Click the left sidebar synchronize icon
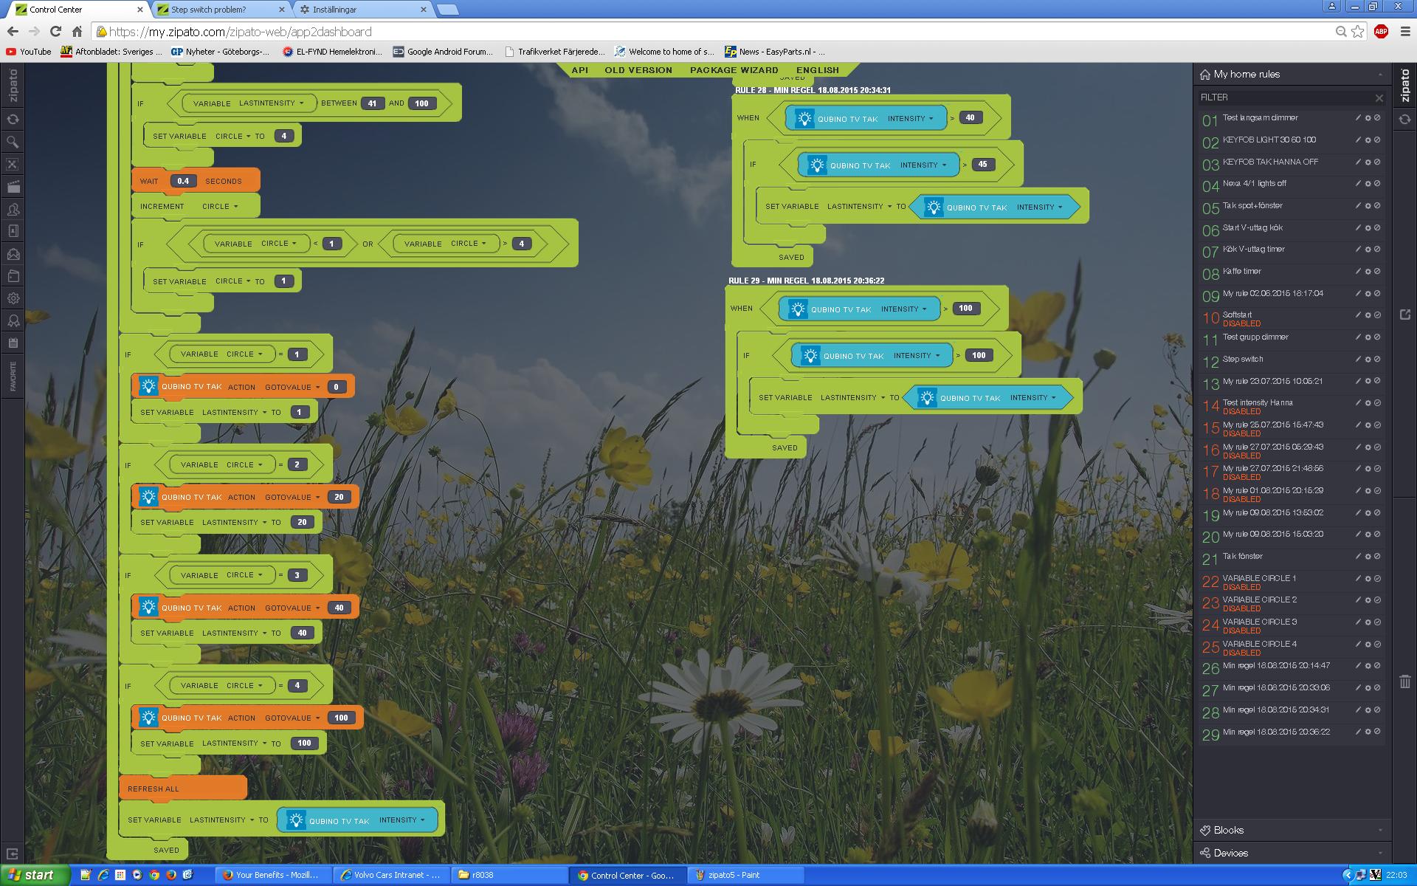This screenshot has height=886, width=1417. point(13,120)
